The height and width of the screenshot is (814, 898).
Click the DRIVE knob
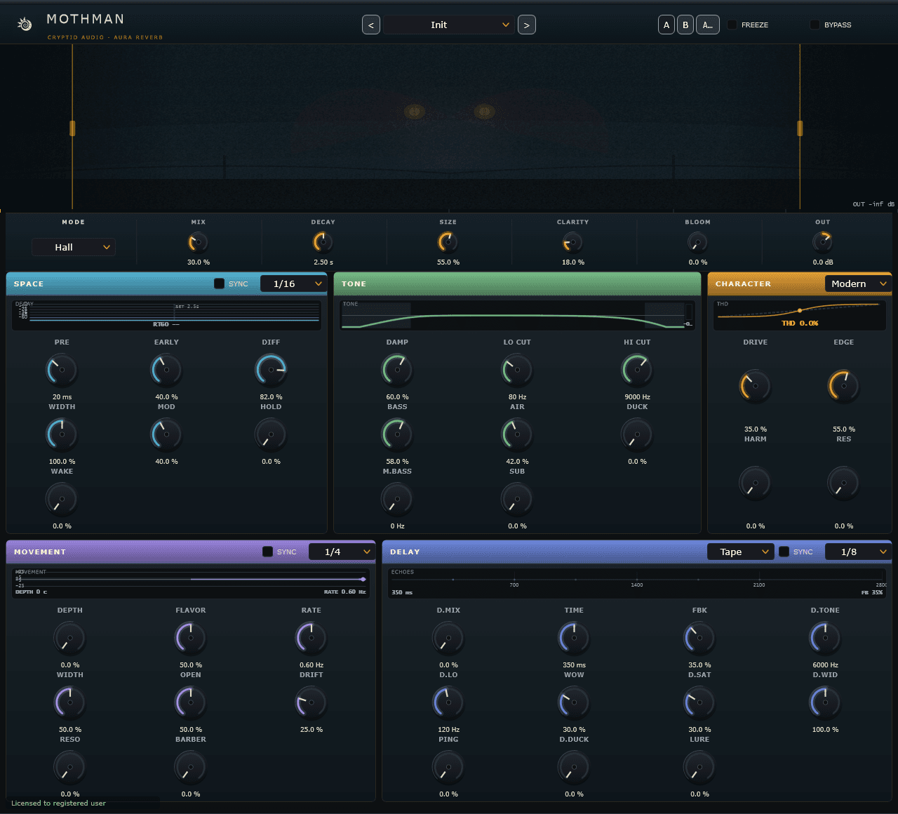755,387
